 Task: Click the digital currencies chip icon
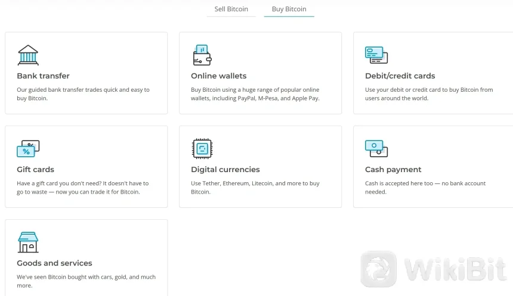(202, 148)
